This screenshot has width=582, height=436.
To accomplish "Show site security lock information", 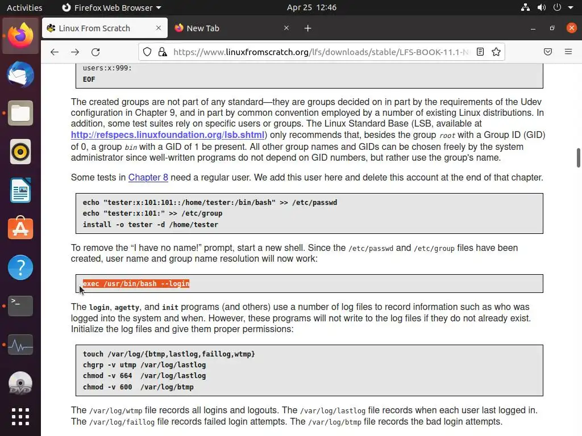I will (x=163, y=52).
